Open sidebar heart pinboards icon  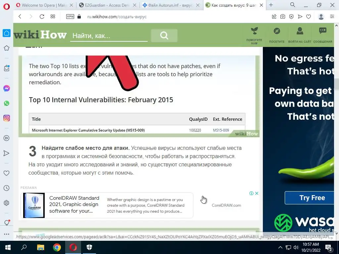click(7, 173)
